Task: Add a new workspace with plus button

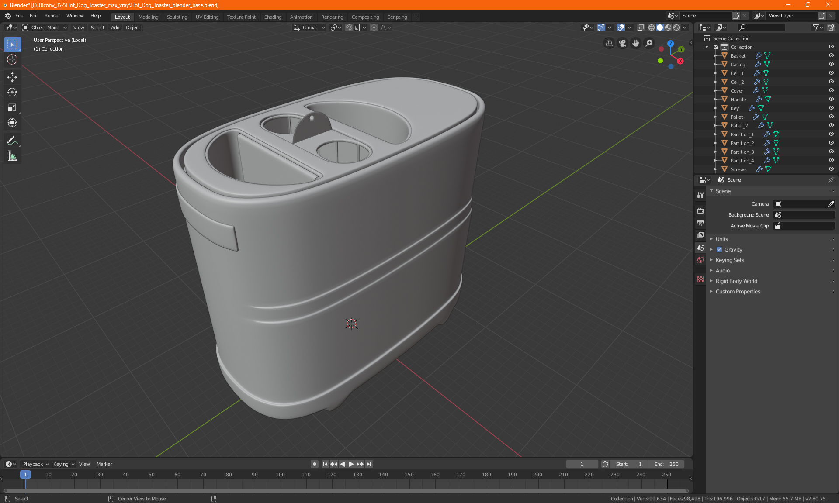Action: pos(416,17)
